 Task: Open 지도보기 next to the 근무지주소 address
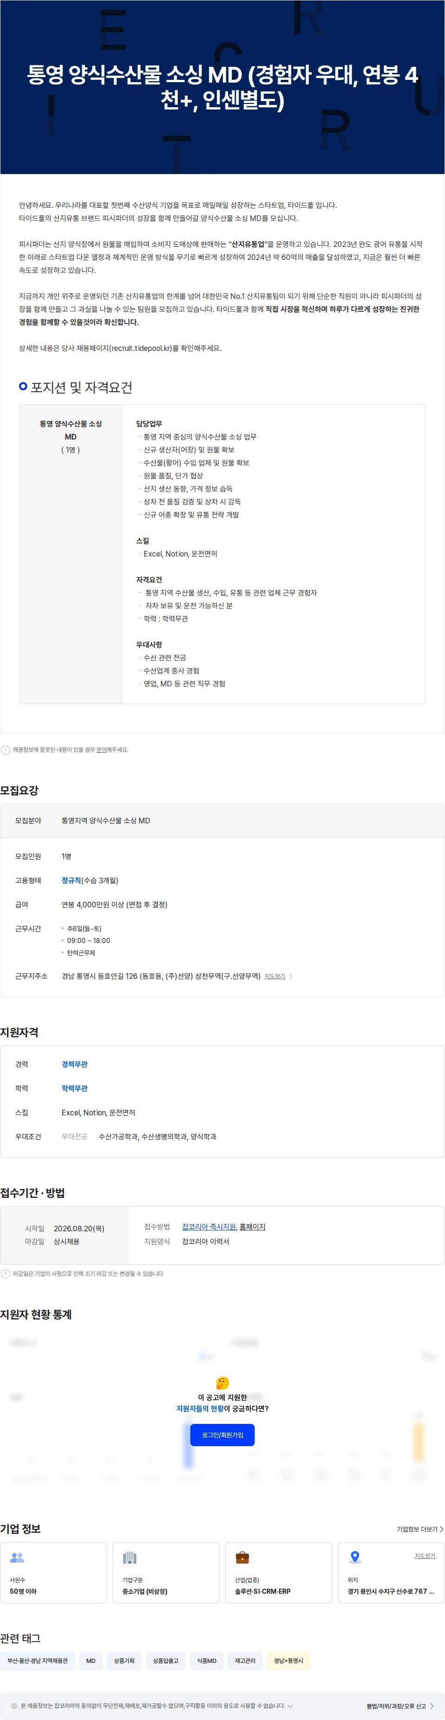[x=275, y=976]
